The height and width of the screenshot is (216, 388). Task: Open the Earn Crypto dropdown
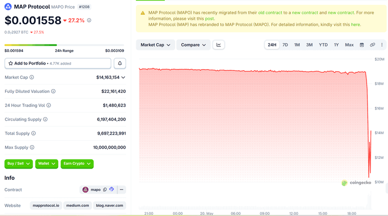77,164
